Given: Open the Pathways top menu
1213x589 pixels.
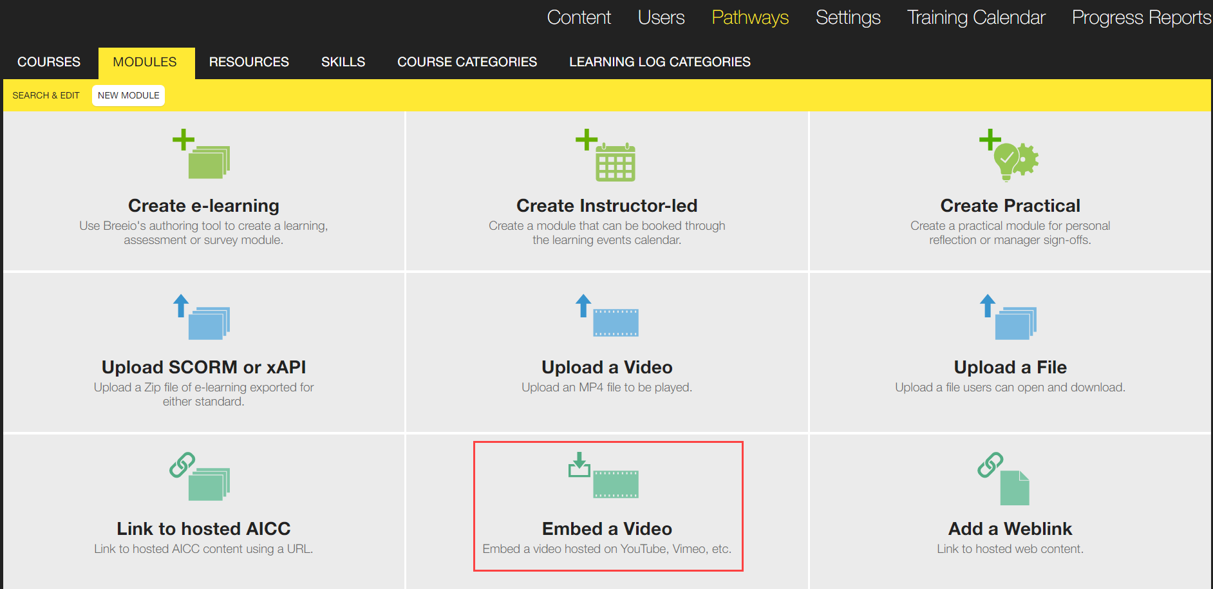Looking at the screenshot, I should point(750,17).
